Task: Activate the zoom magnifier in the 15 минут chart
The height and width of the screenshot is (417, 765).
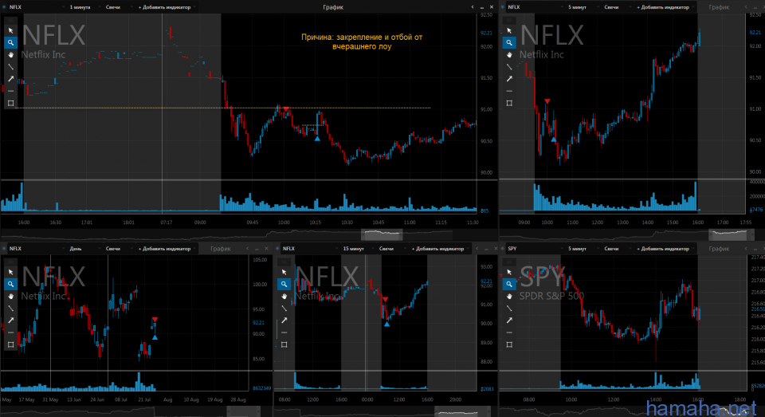Action: point(284,284)
